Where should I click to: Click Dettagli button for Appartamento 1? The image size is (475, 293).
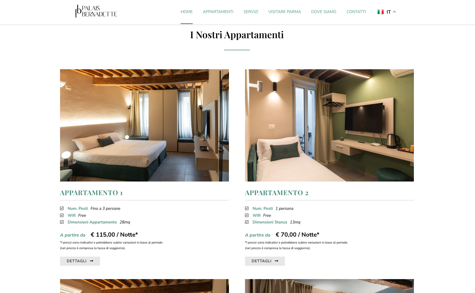[x=80, y=261]
